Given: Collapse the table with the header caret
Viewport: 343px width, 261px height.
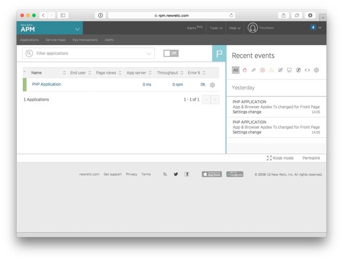Looking at the screenshot, I should [25, 72].
